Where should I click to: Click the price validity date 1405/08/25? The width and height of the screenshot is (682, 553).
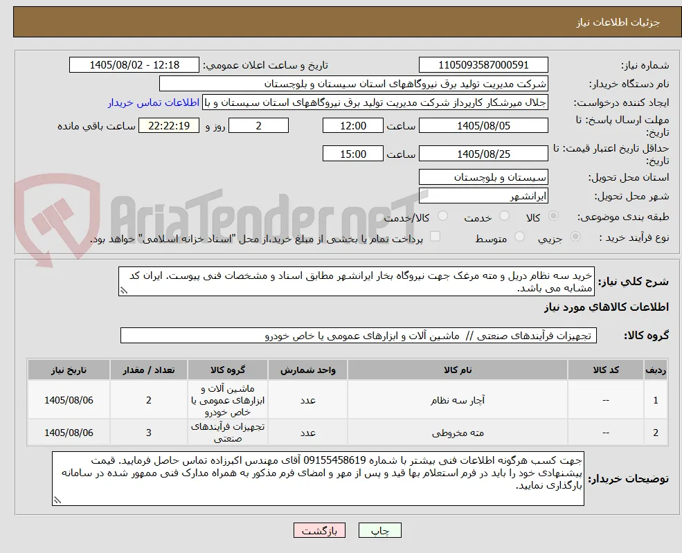coord(483,154)
